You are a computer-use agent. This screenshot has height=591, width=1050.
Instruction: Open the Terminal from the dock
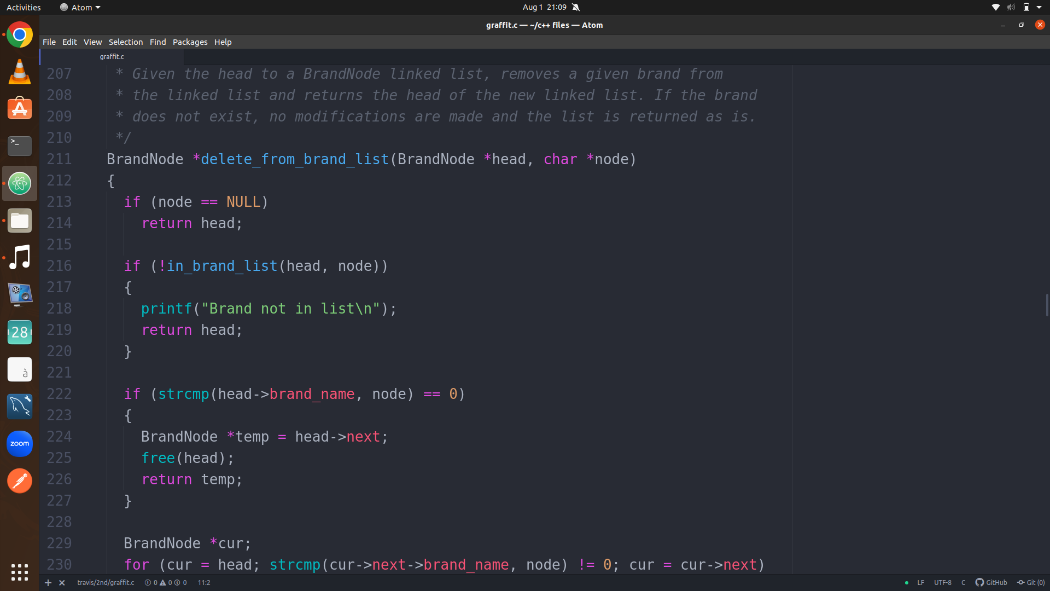point(20,146)
